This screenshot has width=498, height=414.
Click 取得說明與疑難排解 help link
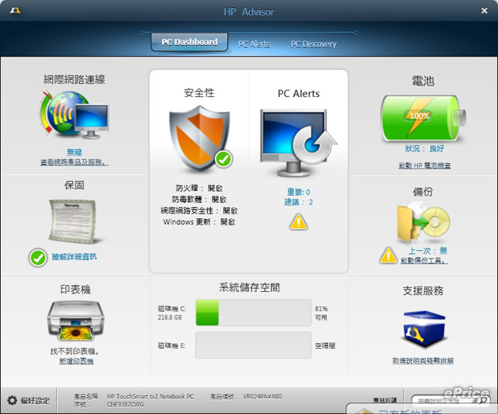423,360
